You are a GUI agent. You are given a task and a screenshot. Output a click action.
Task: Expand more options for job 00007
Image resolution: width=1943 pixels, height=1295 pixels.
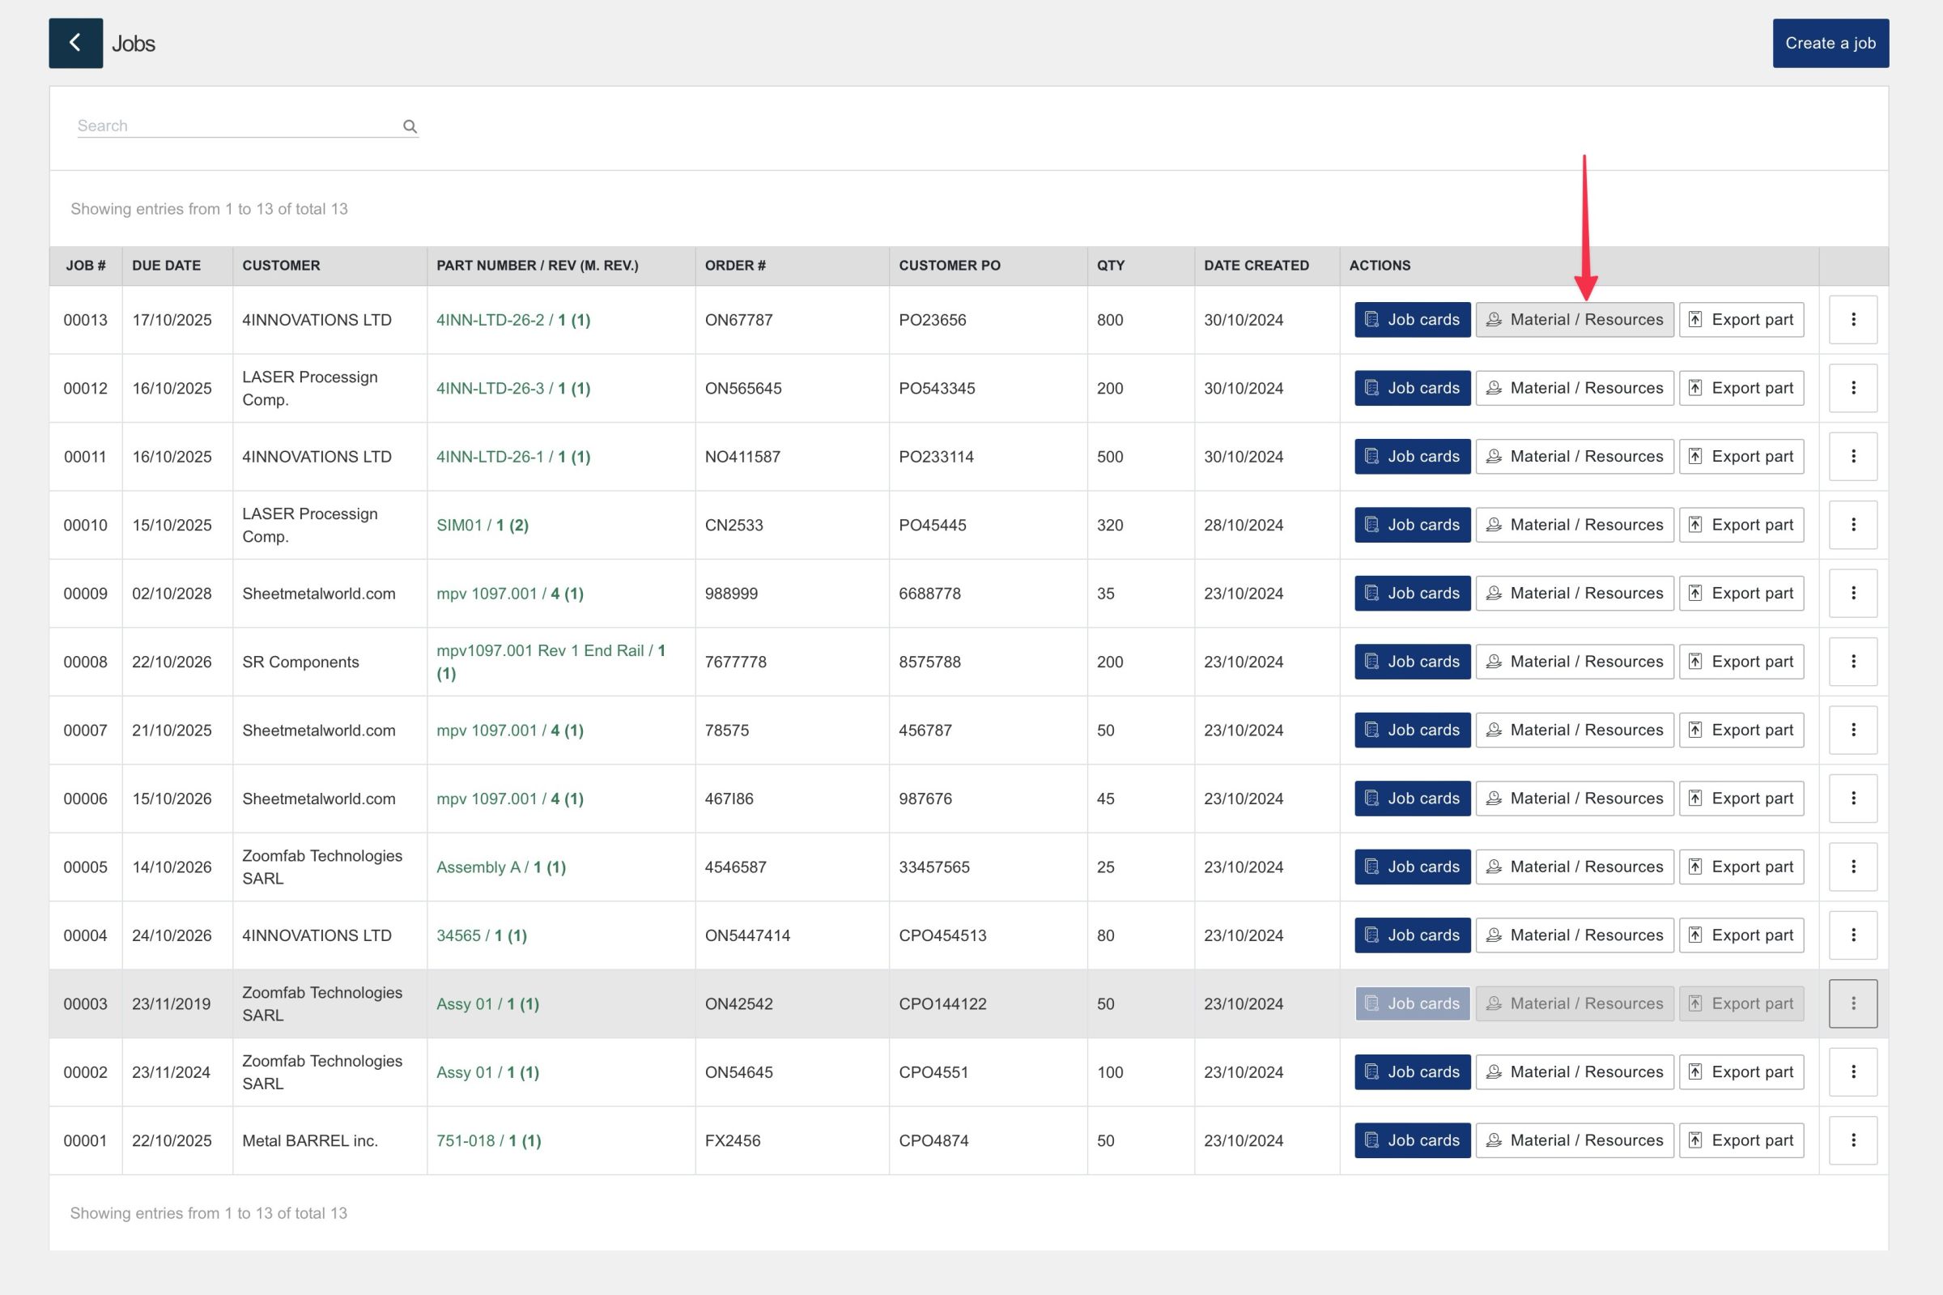(x=1852, y=729)
